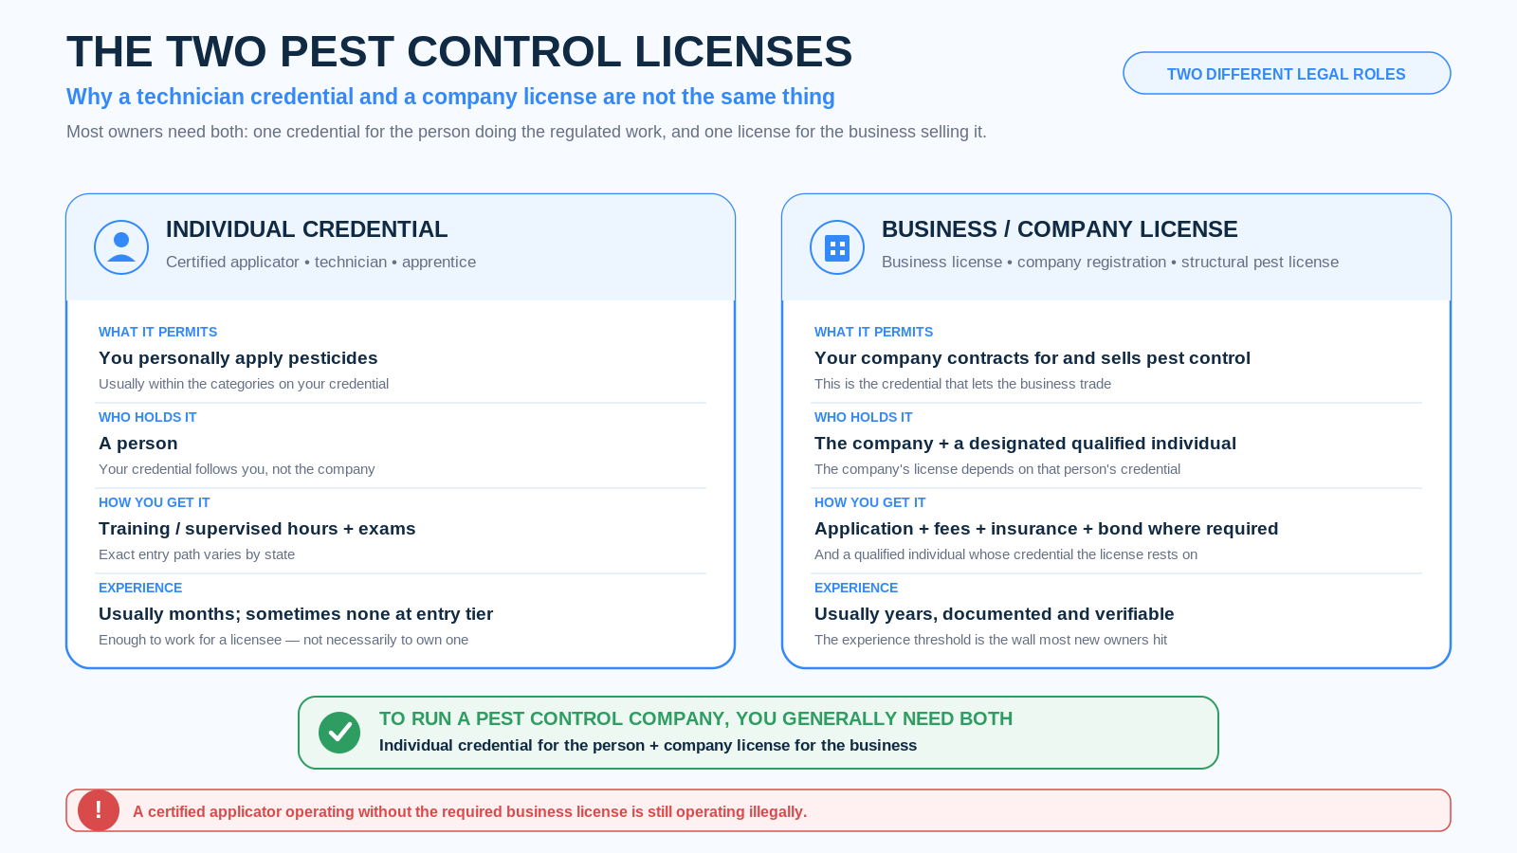The image size is (1517, 853).
Task: Select the Business / Company License heading
Action: [x=1059, y=229]
